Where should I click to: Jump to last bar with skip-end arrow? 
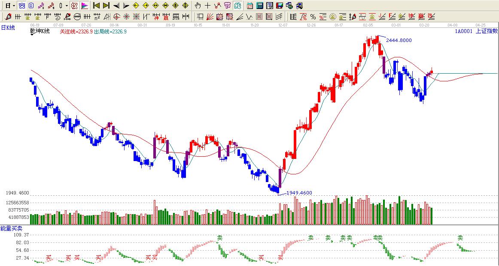click(x=106, y=6)
